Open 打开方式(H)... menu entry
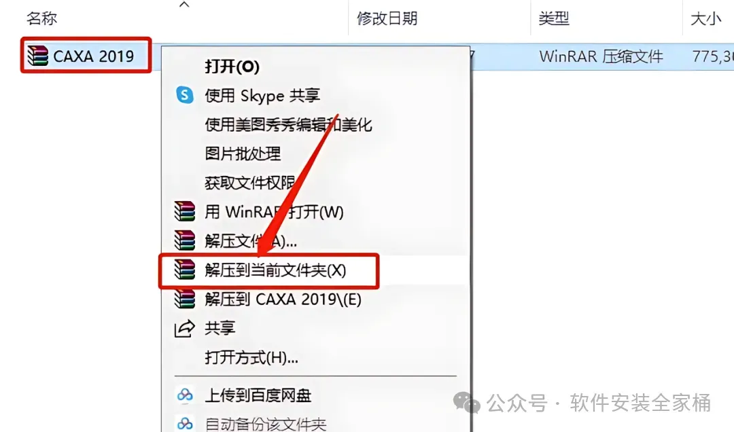 click(x=251, y=357)
